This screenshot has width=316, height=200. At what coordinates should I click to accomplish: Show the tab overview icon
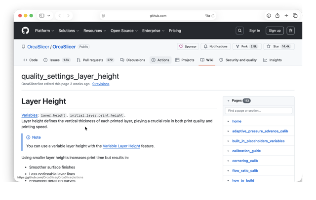295,15
